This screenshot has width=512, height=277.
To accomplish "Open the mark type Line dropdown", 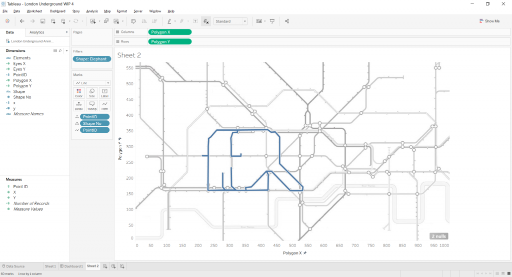I will point(92,83).
